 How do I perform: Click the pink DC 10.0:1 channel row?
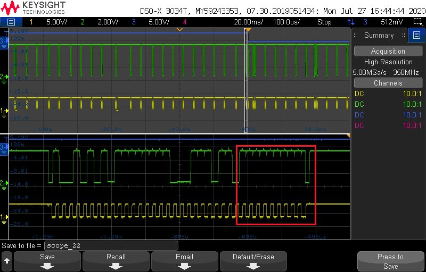pyautogui.click(x=388, y=125)
